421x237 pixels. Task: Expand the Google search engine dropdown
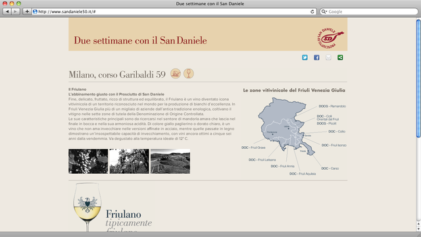click(324, 12)
